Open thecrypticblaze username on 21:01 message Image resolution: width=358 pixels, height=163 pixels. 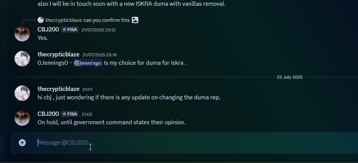coord(58,89)
